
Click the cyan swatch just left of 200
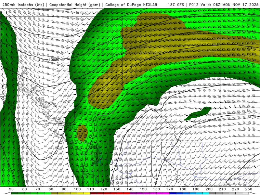[206, 193]
